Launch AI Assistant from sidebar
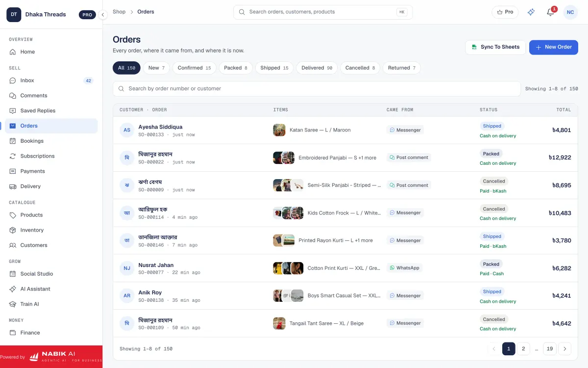 [x=51, y=289]
